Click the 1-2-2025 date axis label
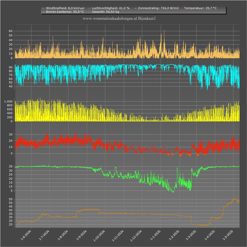The height and width of the screenshot is (247, 247). coord(174,235)
